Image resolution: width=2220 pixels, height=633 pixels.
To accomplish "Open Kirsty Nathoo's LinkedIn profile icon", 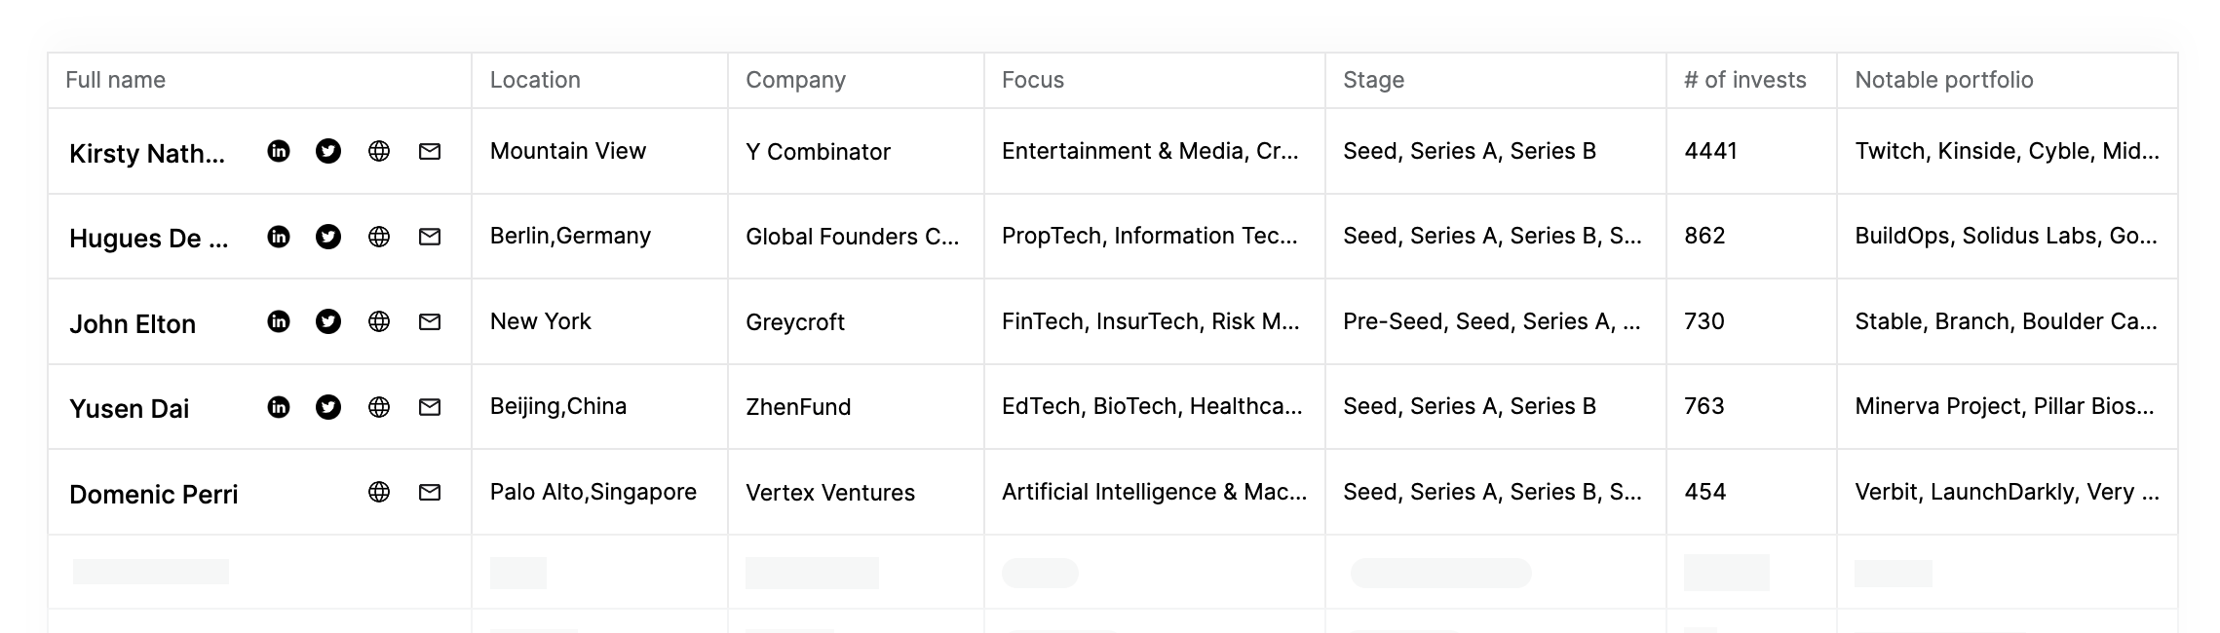I will pos(279,152).
